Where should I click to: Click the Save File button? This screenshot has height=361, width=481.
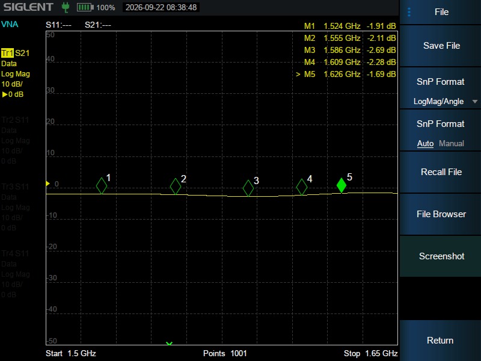tap(441, 46)
